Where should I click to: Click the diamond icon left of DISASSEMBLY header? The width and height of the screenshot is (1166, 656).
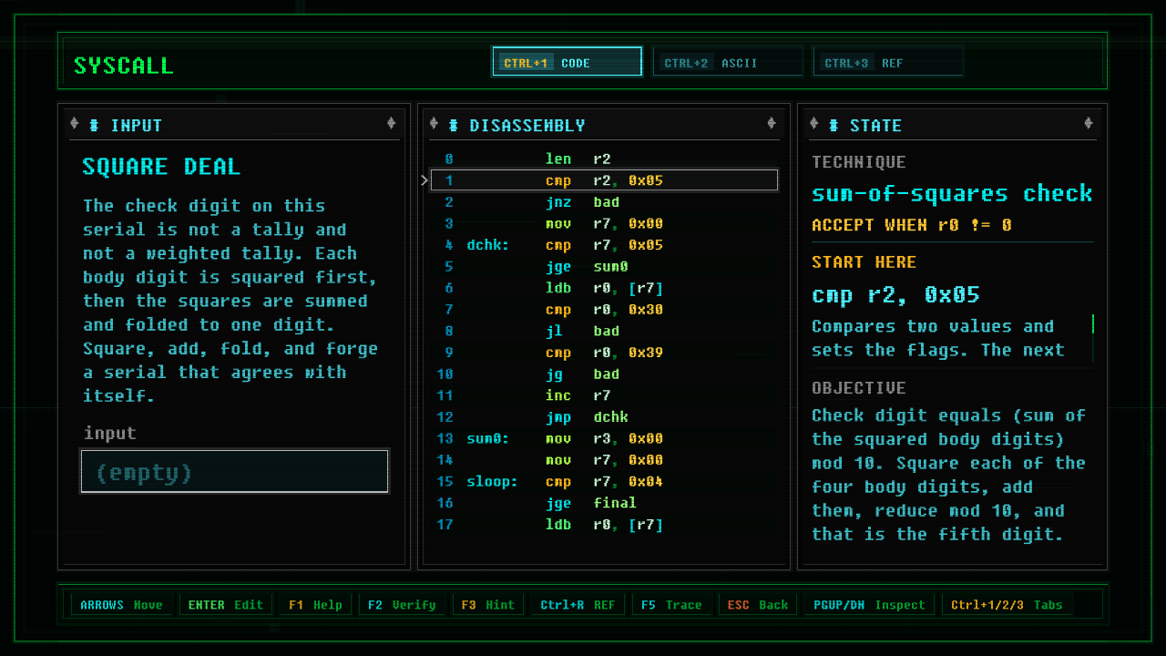434,123
